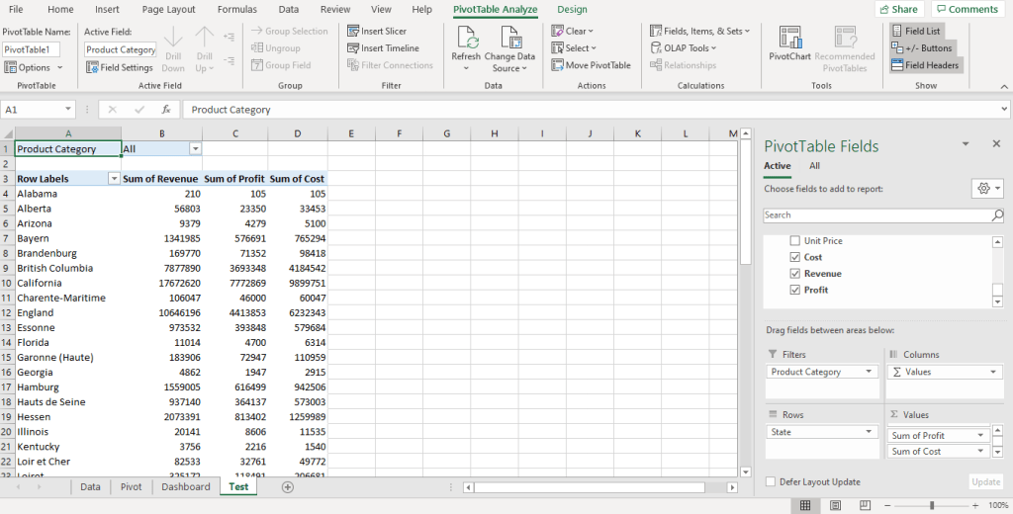Open the State field dropdown in Rows area
Screen dimensions: 1013x514
(x=870, y=432)
